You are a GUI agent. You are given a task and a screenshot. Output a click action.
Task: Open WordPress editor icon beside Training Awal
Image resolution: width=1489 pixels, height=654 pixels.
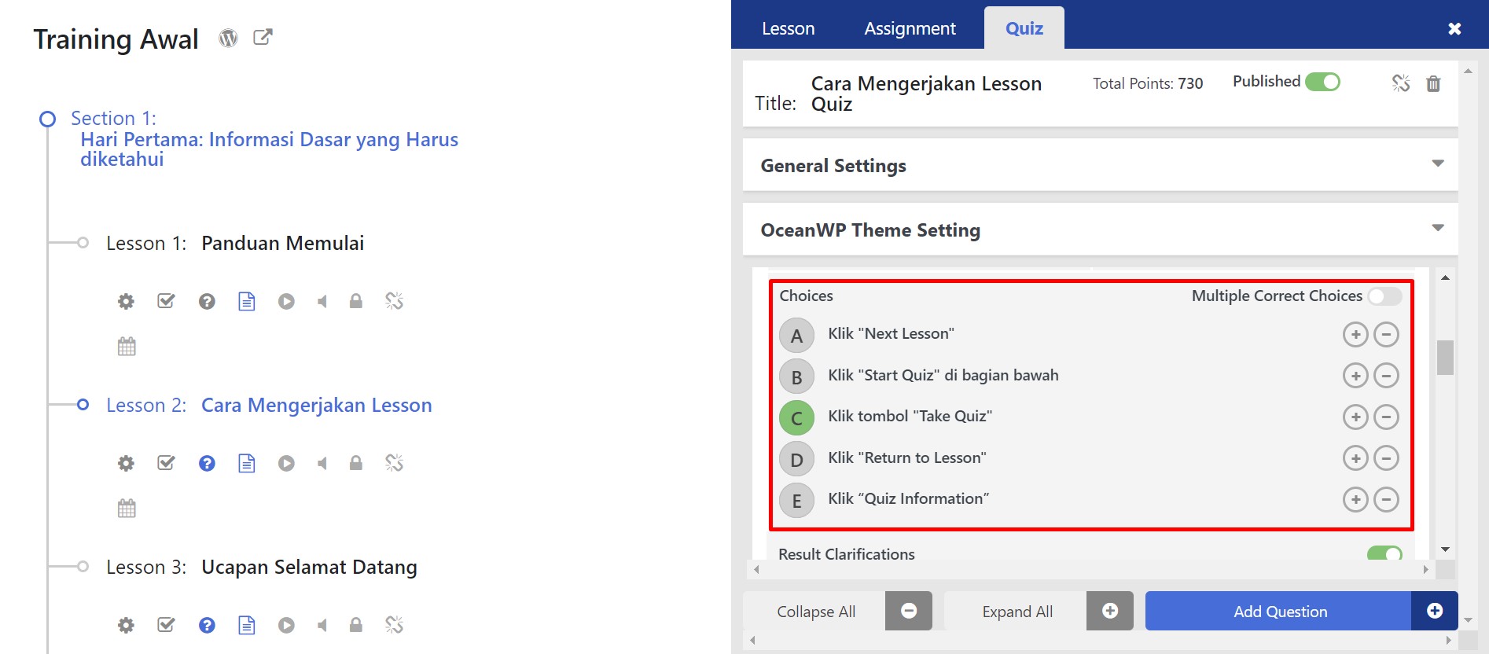point(228,38)
